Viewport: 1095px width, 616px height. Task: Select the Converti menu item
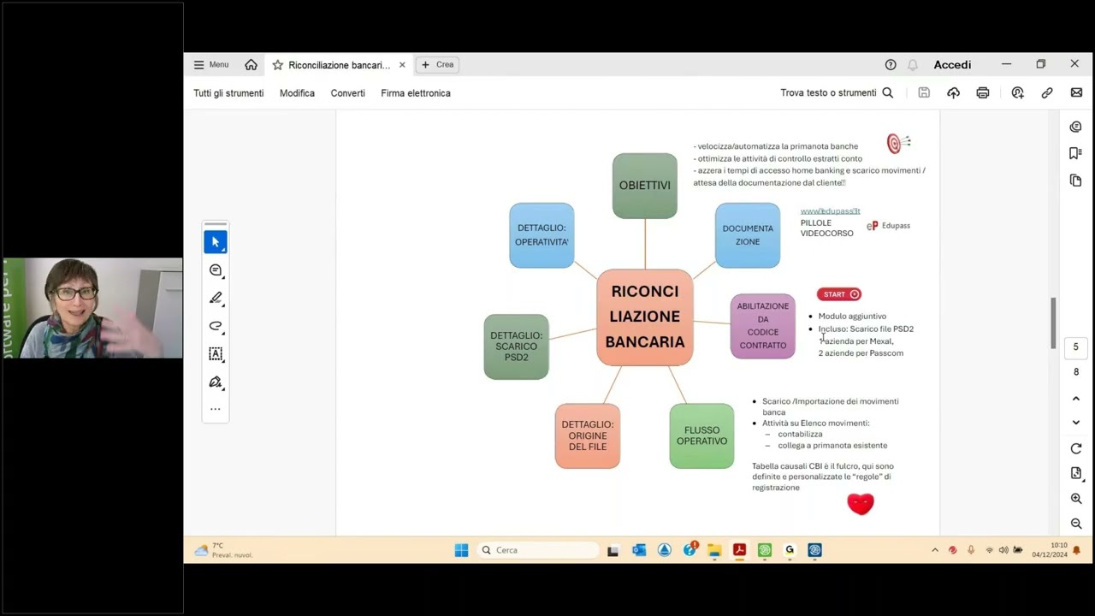coord(348,93)
